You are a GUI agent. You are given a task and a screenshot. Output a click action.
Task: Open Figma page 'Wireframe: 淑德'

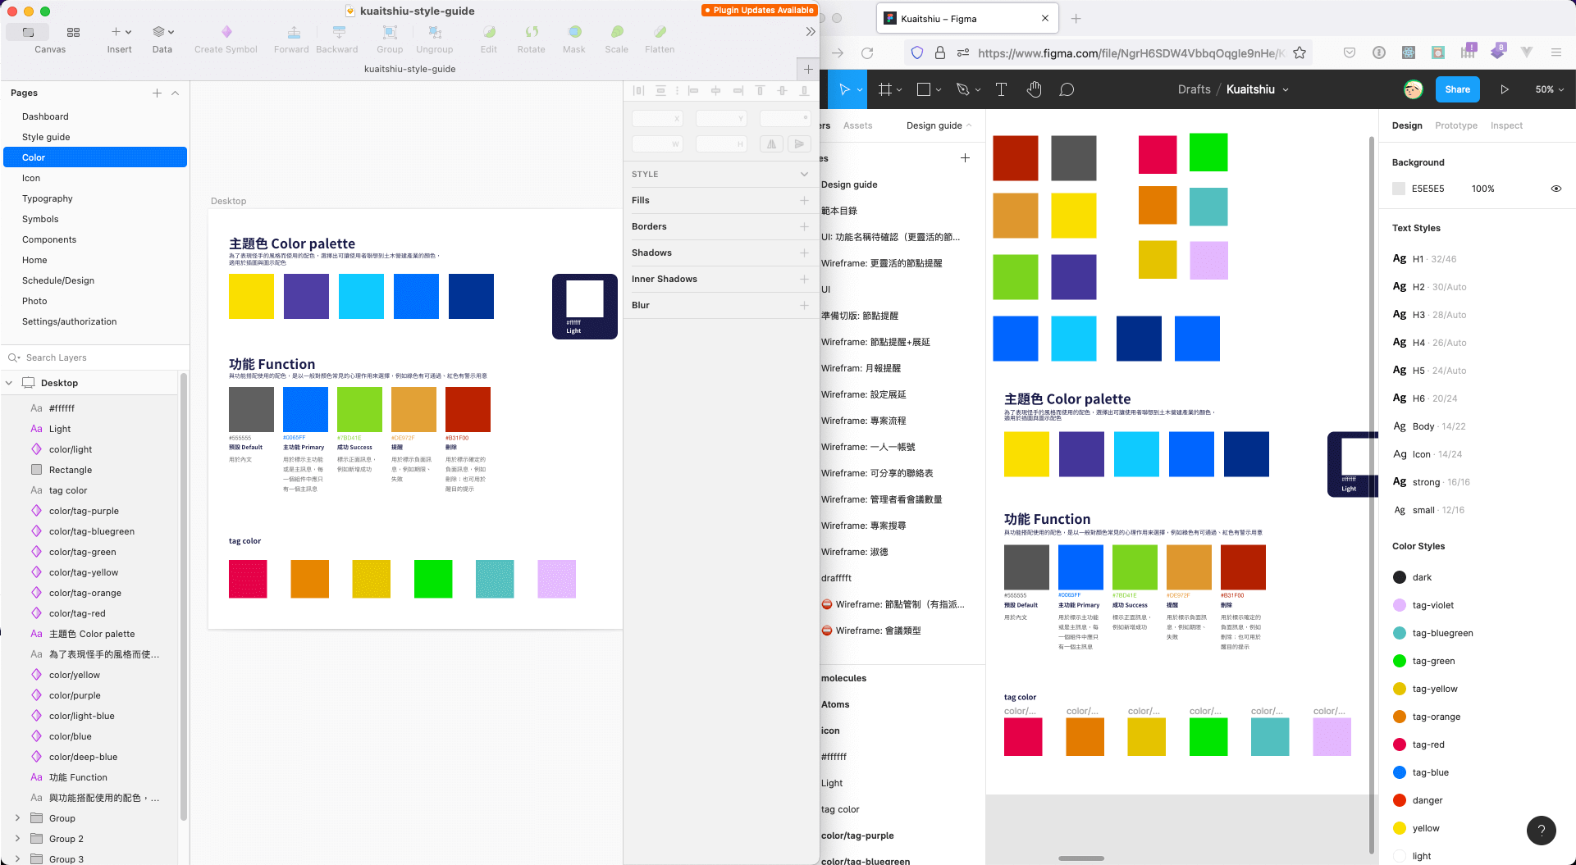click(x=854, y=552)
